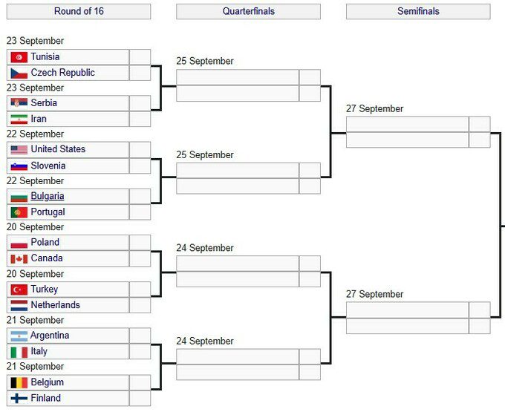Click the Turkey flag icon

pos(19,290)
